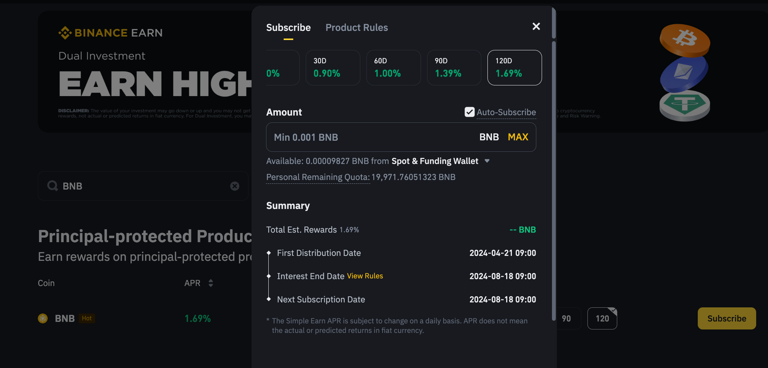Click the dialog's vertical scrollbar
The height and width of the screenshot is (368, 768).
[x=554, y=181]
